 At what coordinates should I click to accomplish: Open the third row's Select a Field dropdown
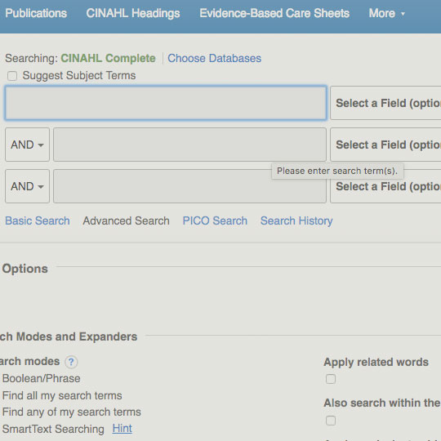click(385, 186)
